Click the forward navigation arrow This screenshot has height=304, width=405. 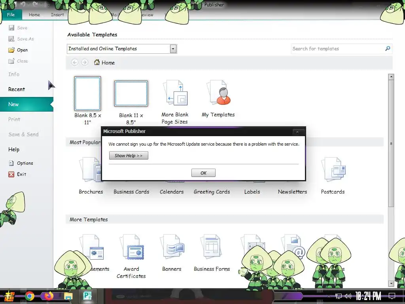[85, 63]
